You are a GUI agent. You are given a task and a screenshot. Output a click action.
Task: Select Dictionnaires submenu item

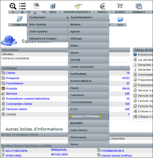click(x=89, y=137)
